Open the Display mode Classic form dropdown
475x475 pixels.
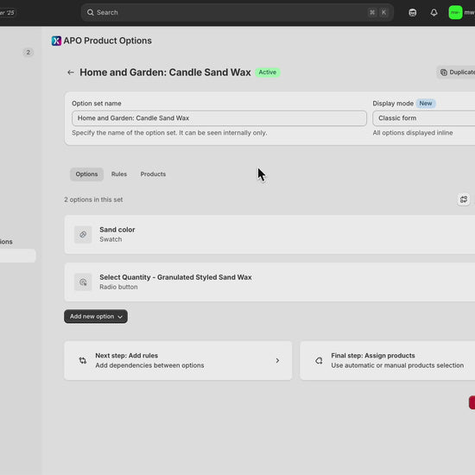(424, 118)
